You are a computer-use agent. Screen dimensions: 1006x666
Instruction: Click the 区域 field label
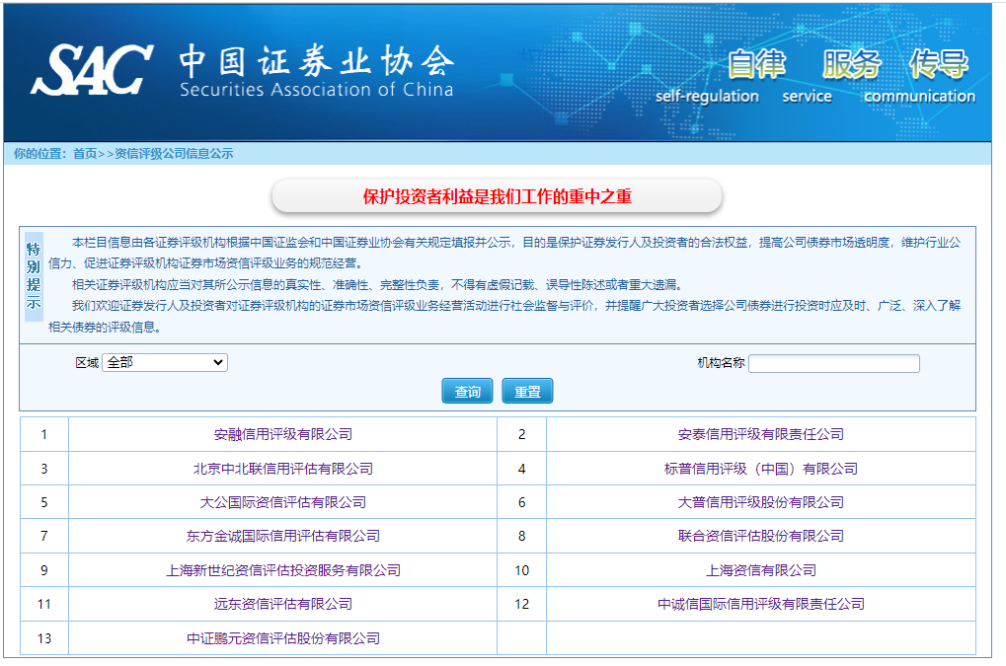(x=87, y=363)
